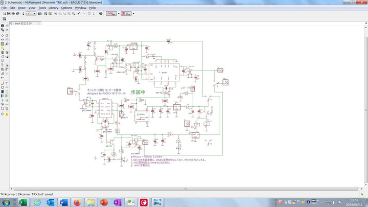Screen dimensions: 368x207
Task: Click the Zoom to fit icon
Action: [x=56, y=13]
